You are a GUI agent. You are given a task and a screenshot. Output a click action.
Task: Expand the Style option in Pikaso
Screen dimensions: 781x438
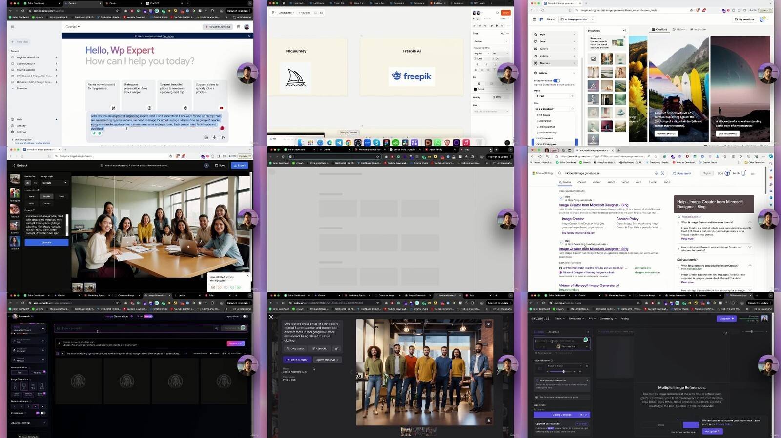pos(554,35)
